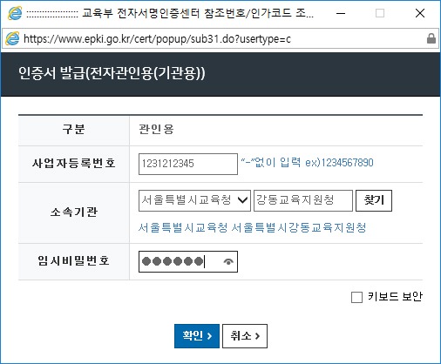The image size is (441, 364).
Task: Click the 강동교육지원청 input field
Action: [303, 200]
